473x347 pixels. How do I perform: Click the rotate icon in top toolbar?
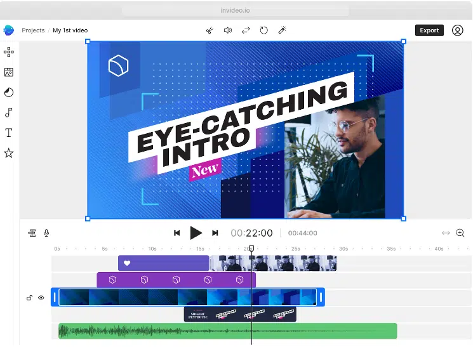[x=264, y=30]
